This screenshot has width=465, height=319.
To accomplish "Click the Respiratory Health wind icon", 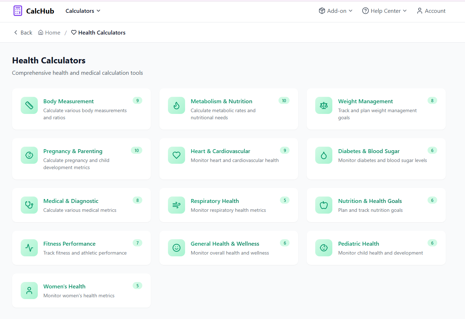I will click(177, 205).
